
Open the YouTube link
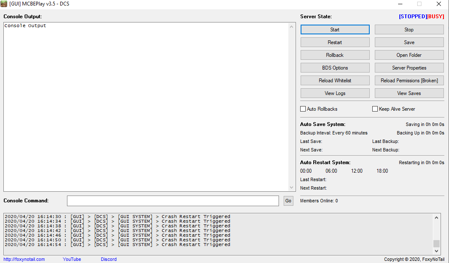point(72,259)
